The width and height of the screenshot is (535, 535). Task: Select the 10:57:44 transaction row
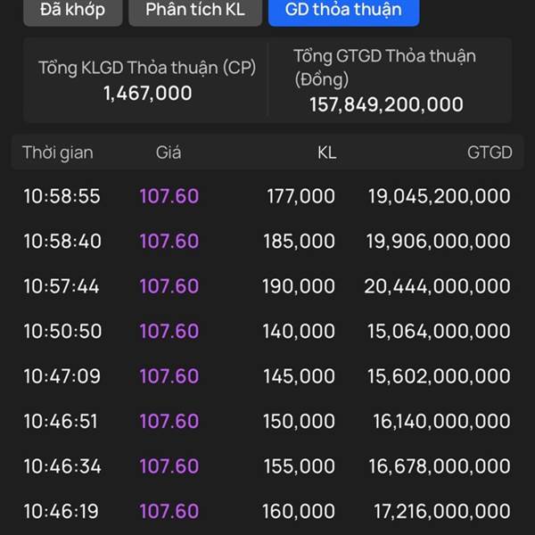coord(267,286)
